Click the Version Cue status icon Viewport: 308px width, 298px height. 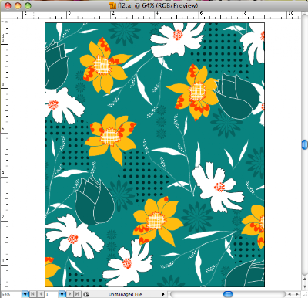86,294
